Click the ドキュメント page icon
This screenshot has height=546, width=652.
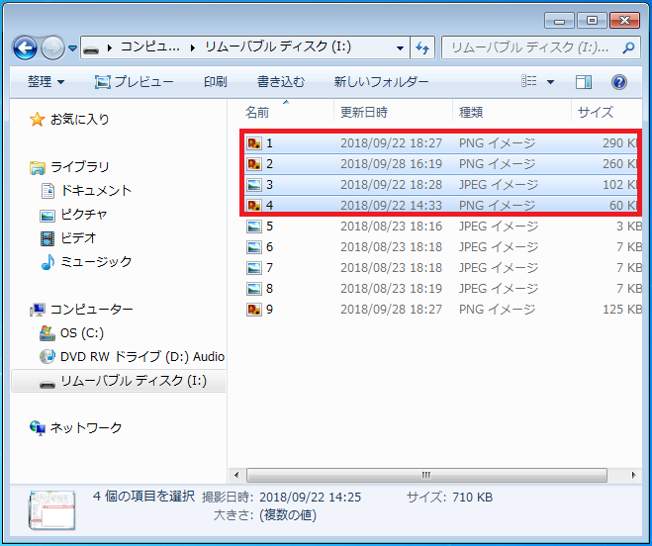(x=47, y=191)
